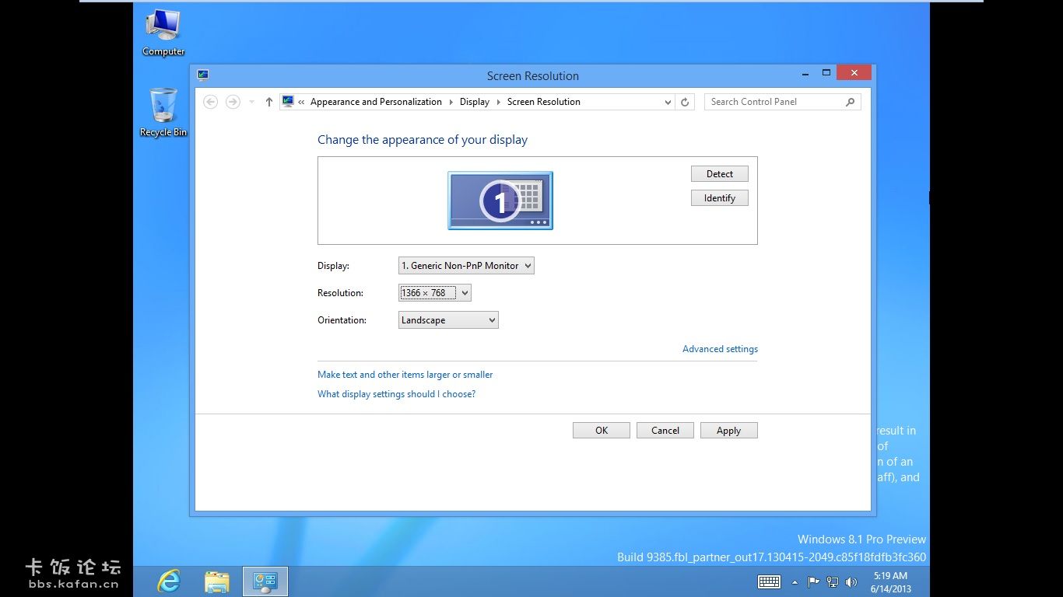Click the Screen Resolution breadcrumb
Viewport: 1063px width, 597px height.
click(x=544, y=102)
